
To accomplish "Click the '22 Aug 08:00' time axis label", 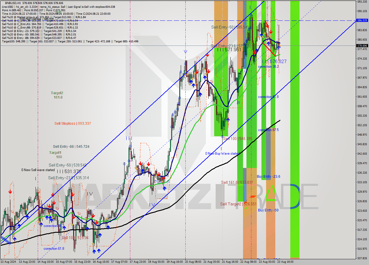I will [x=248, y=262].
